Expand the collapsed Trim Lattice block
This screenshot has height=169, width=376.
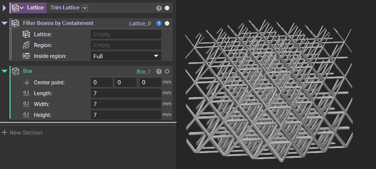4,8
